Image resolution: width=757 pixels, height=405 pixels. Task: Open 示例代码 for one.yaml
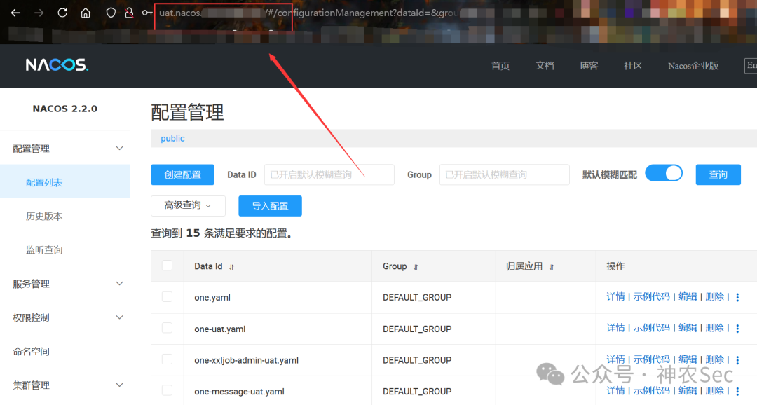(x=651, y=297)
